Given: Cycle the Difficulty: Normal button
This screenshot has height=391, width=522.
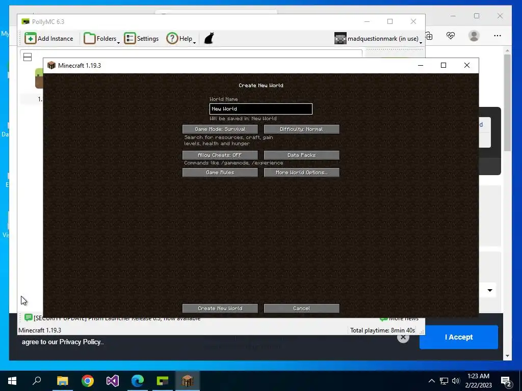Looking at the screenshot, I should pos(302,129).
